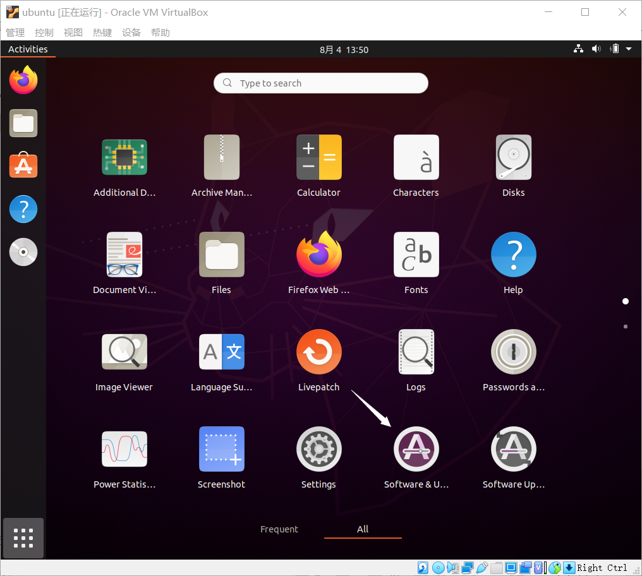Open VirtualBox 控制 menu
The image size is (642, 576).
(44, 32)
